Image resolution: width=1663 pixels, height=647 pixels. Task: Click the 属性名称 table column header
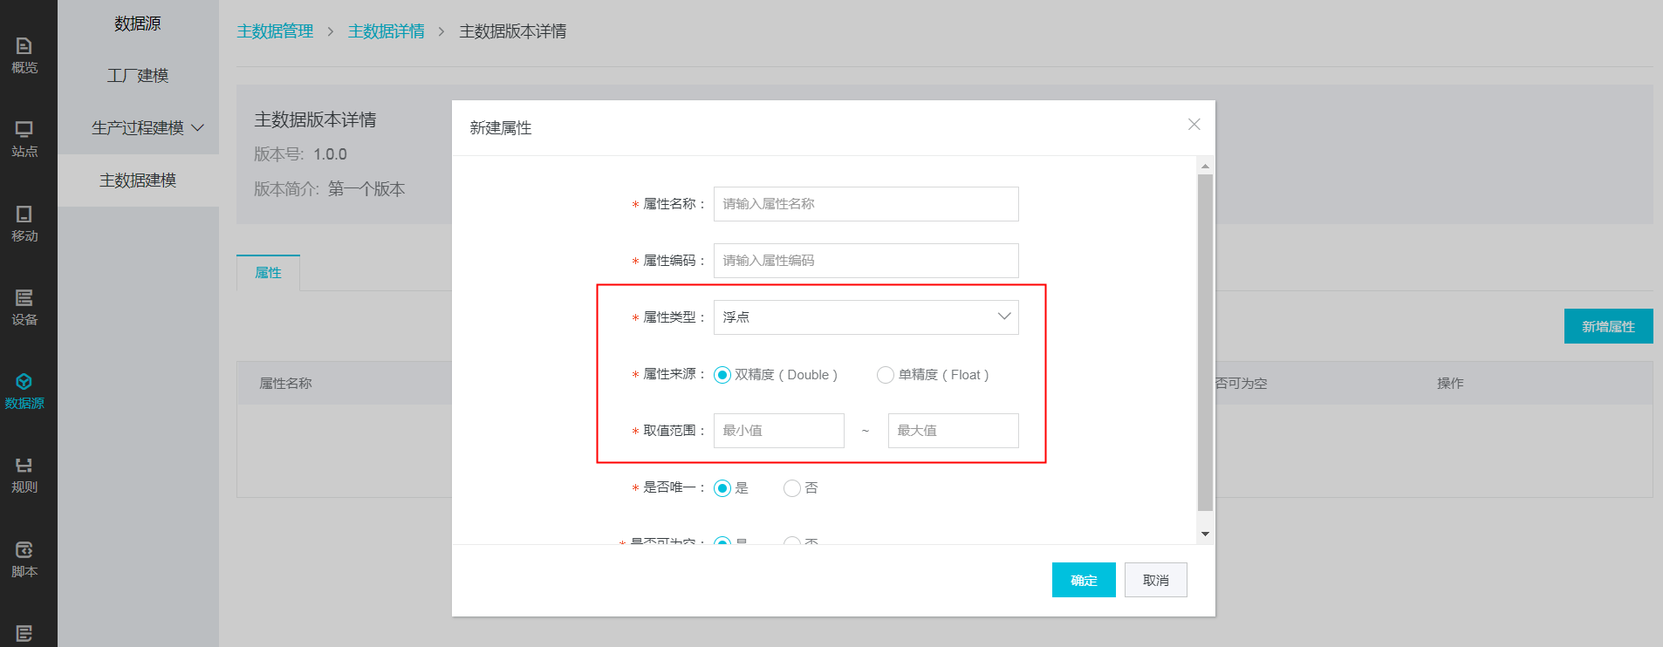point(285,384)
